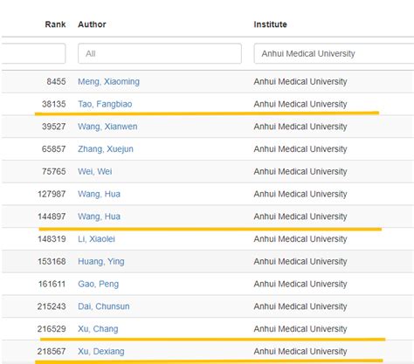
Task: Open author link Xu, Chang
Action: pos(98,329)
